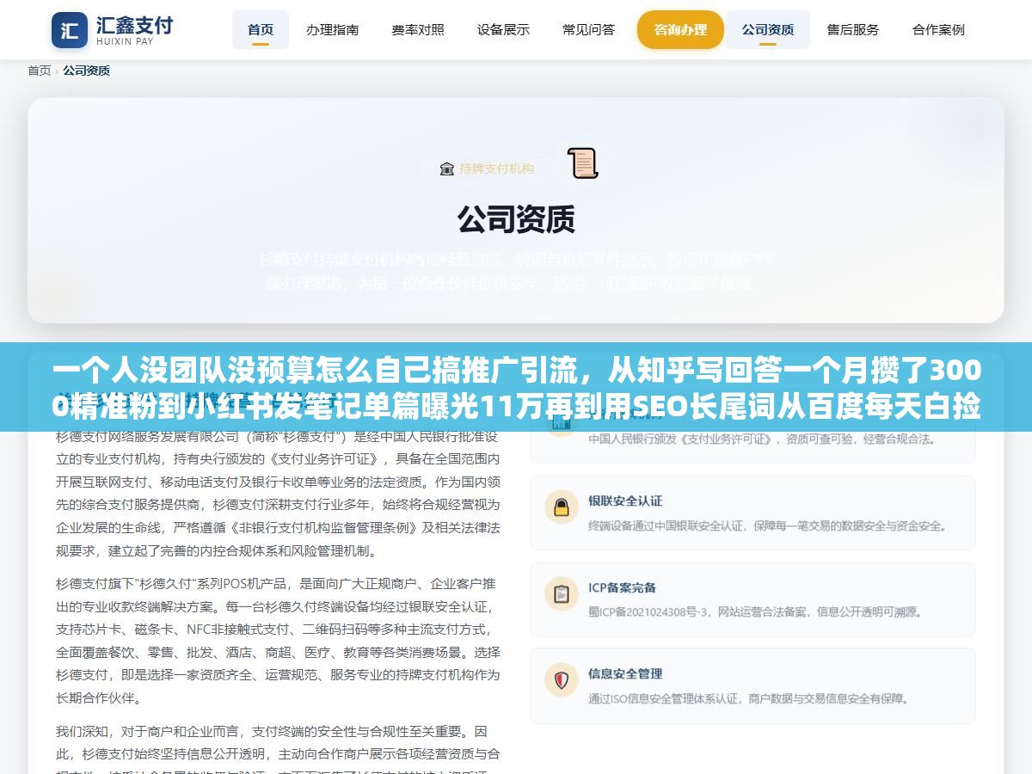
Task: Click the lock icon for 银联安全认证
Action: 562,507
